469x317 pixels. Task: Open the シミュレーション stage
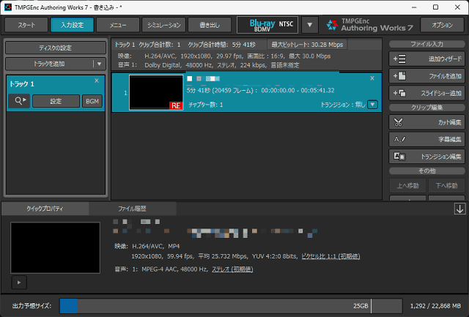163,25
